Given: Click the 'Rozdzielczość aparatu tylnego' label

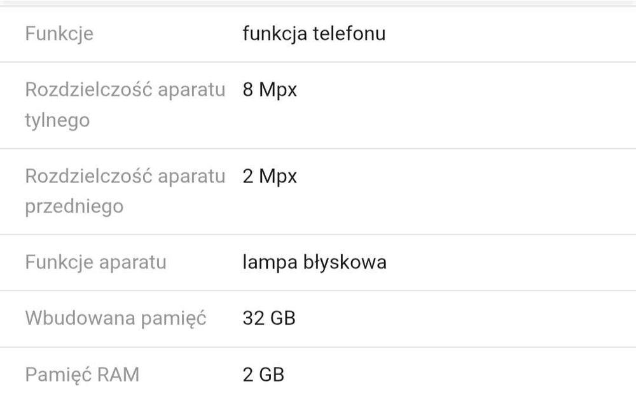Looking at the screenshot, I should (125, 105).
